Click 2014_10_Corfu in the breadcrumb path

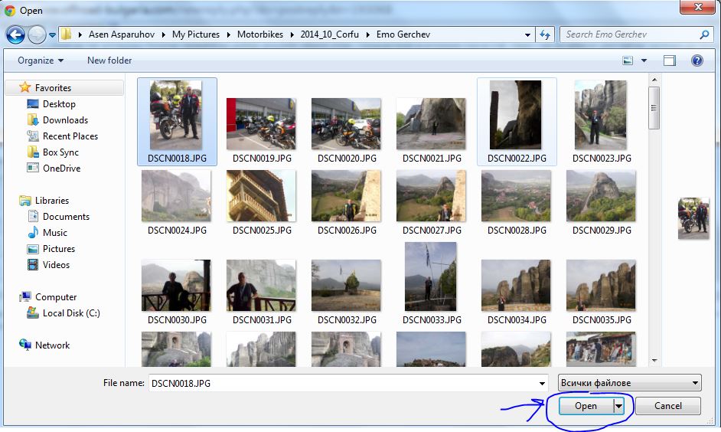330,34
